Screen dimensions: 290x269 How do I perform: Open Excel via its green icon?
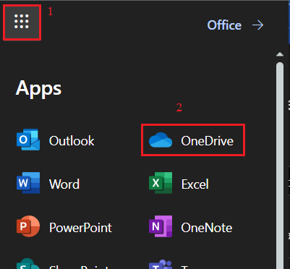click(161, 183)
